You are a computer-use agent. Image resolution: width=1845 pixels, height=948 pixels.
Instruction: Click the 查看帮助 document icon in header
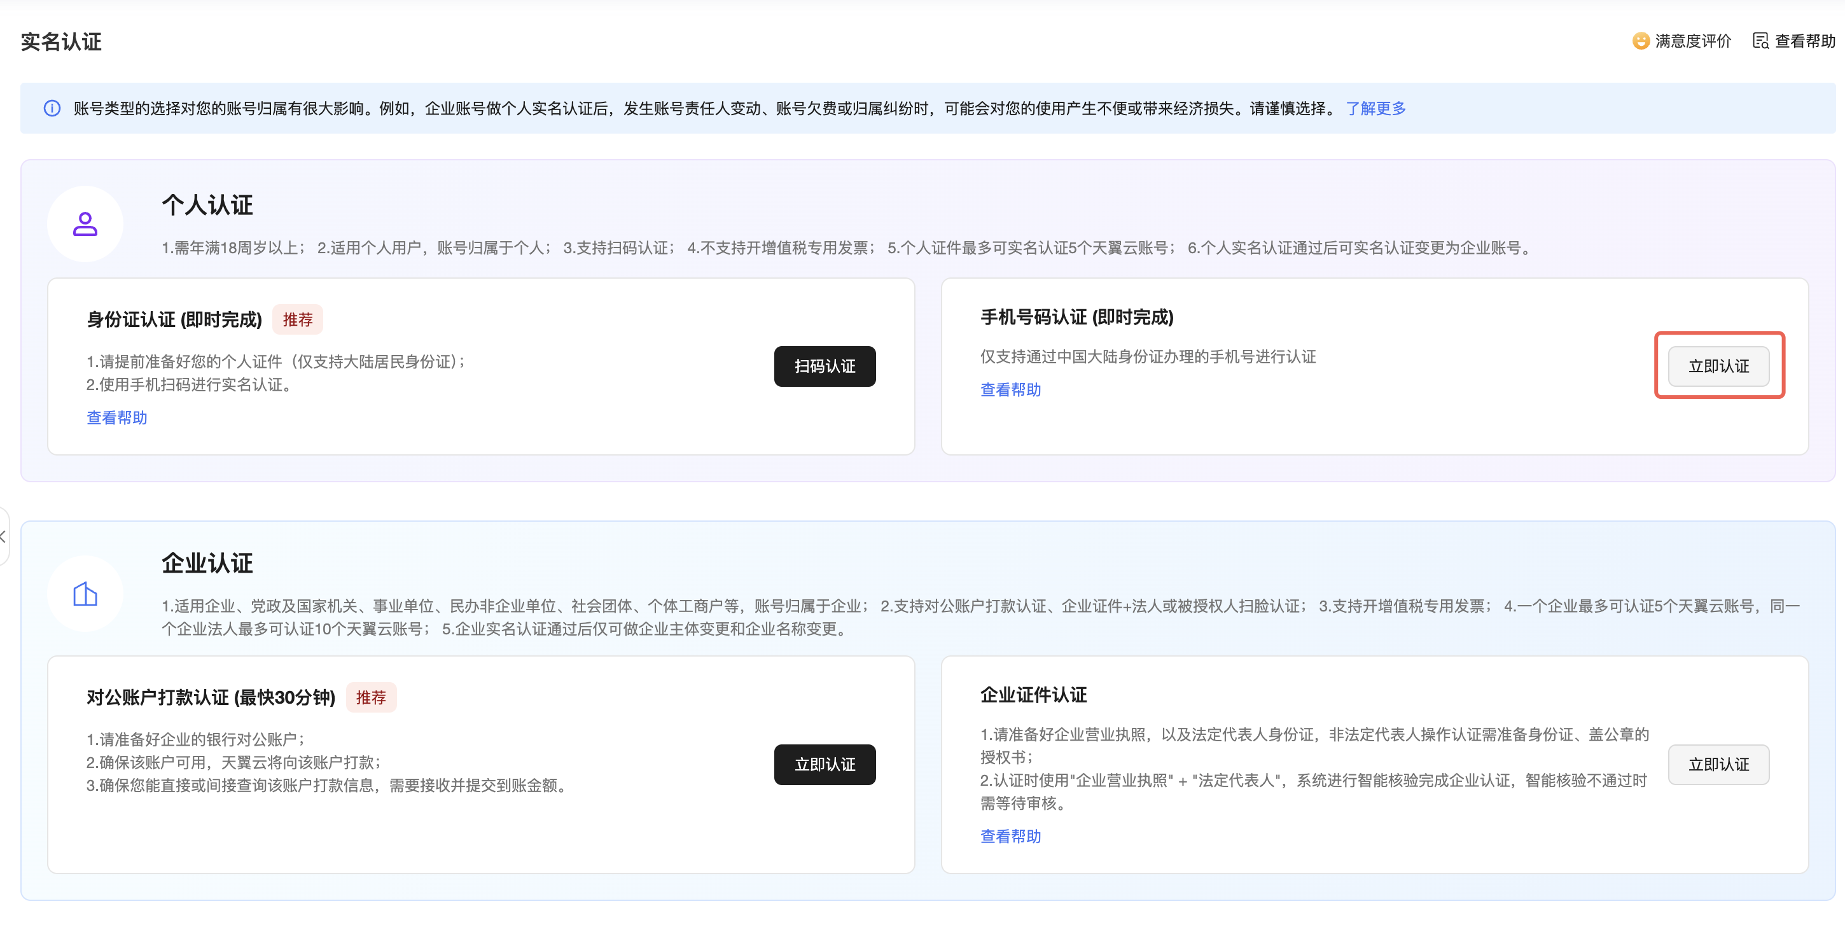click(1760, 41)
